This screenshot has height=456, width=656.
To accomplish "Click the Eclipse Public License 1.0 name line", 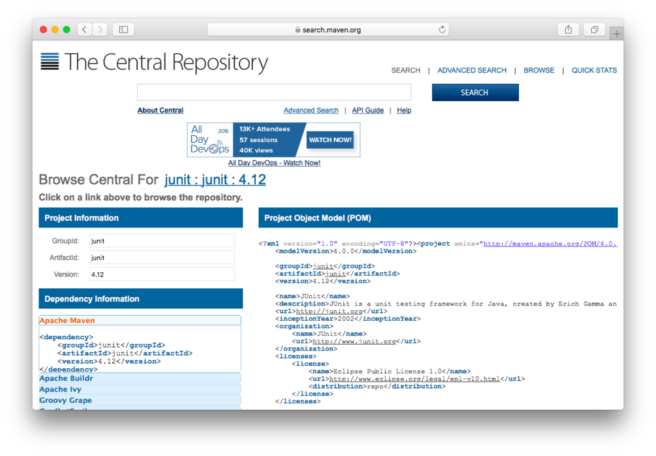I will click(389, 371).
